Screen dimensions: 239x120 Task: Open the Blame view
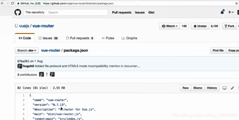click(198, 88)
